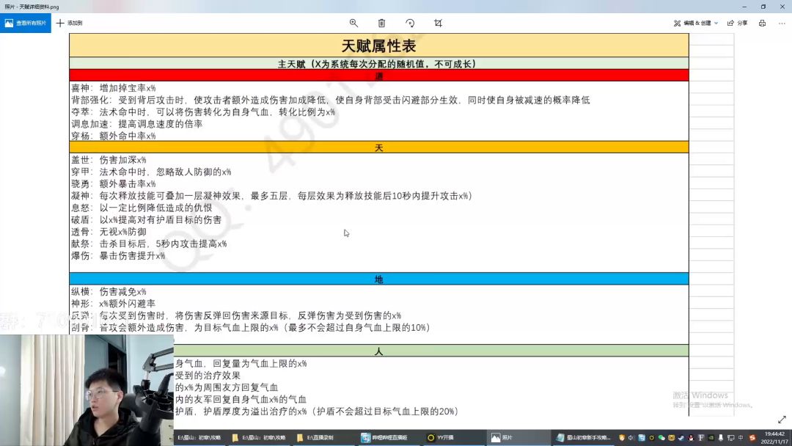
Task: Open the 编辑 & 创建 dropdown
Action: (x=696, y=23)
